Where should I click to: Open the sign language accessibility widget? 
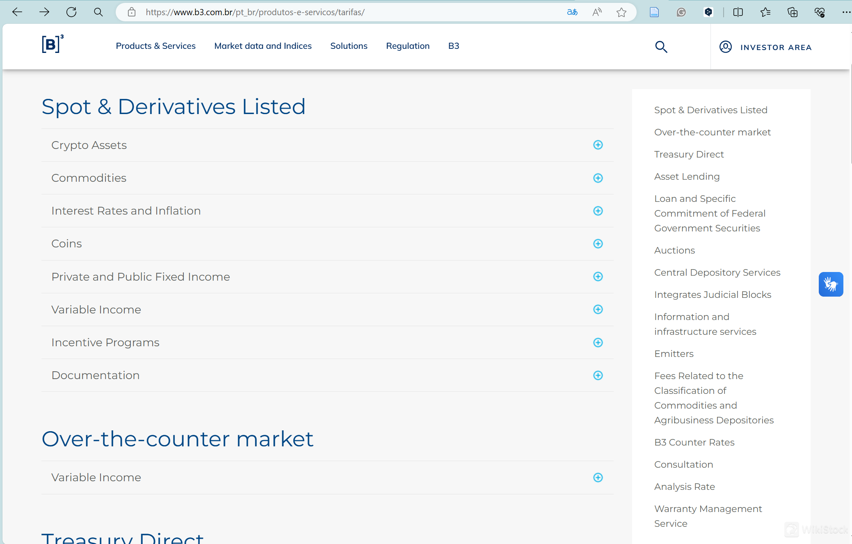click(831, 284)
